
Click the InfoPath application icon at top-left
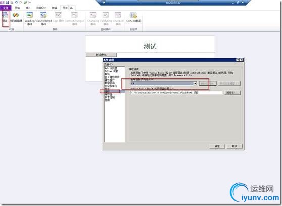2,3
